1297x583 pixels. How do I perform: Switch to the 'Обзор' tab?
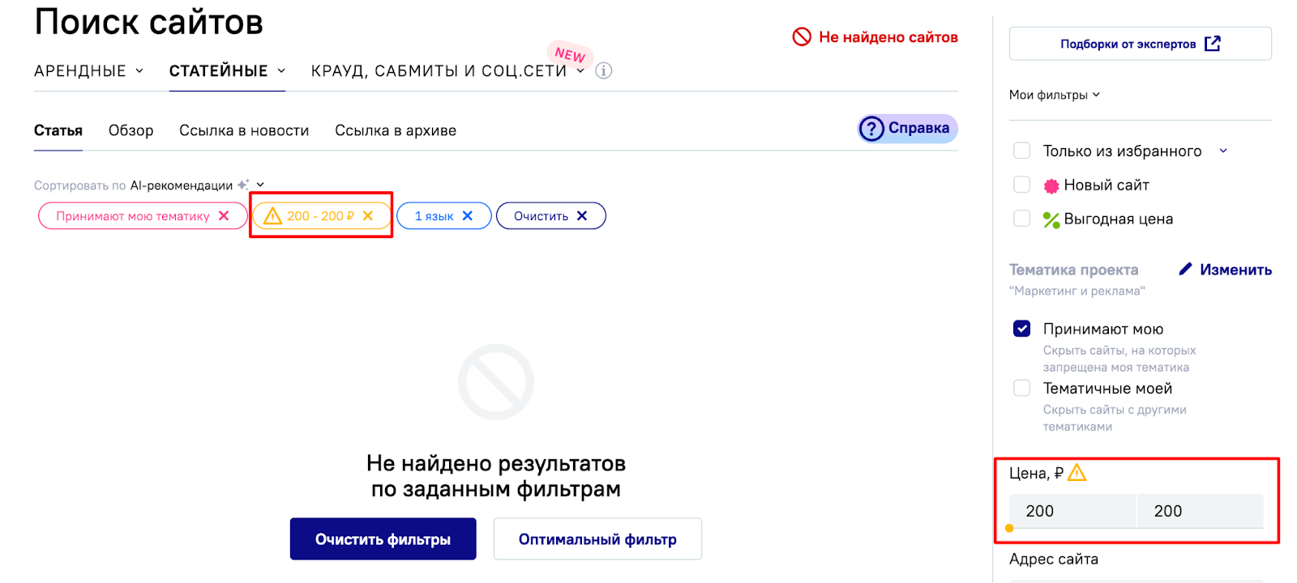tap(131, 130)
